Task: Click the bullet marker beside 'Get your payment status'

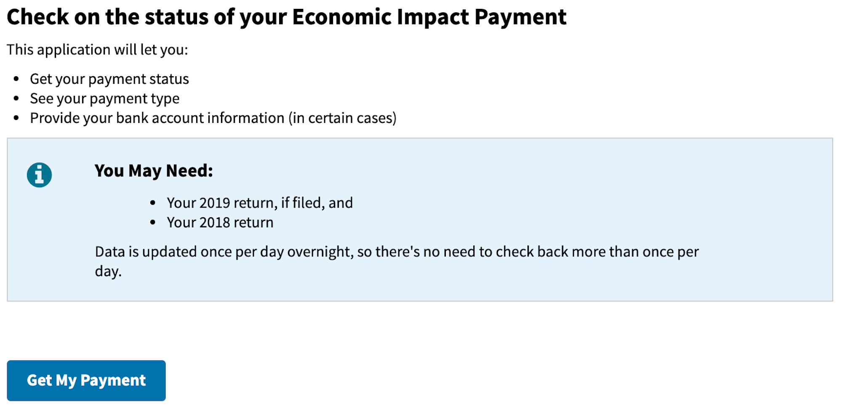Action: (x=16, y=79)
